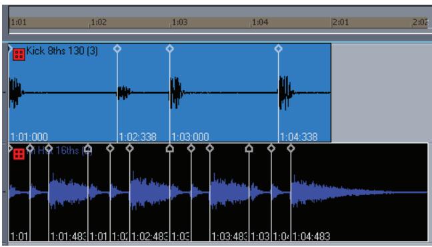
Task: Click the red groove-clip icon on Hi Hat clip
Action: click(x=19, y=154)
